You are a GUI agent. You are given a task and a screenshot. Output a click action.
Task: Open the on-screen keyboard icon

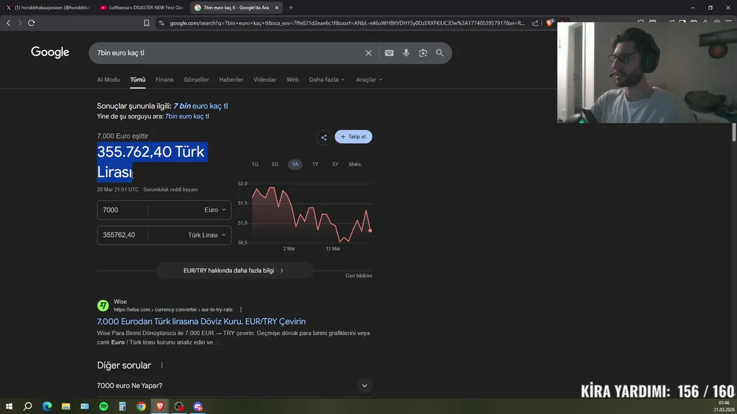point(389,53)
